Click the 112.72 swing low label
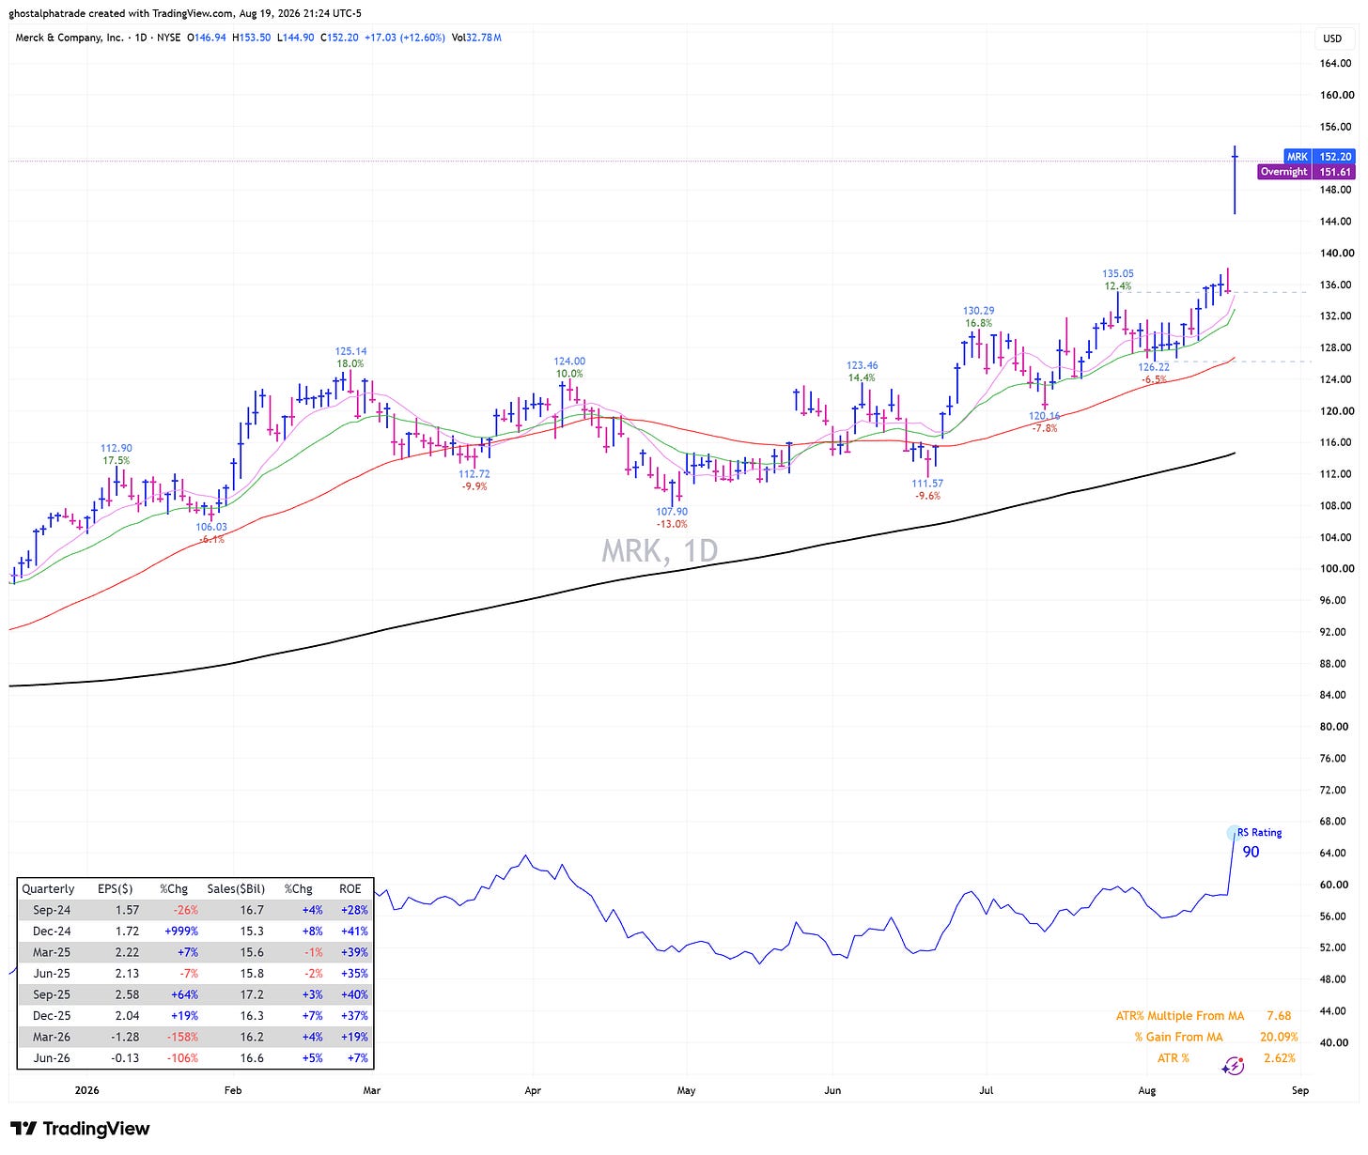Screen dimensions: 1368x1155 click(474, 474)
